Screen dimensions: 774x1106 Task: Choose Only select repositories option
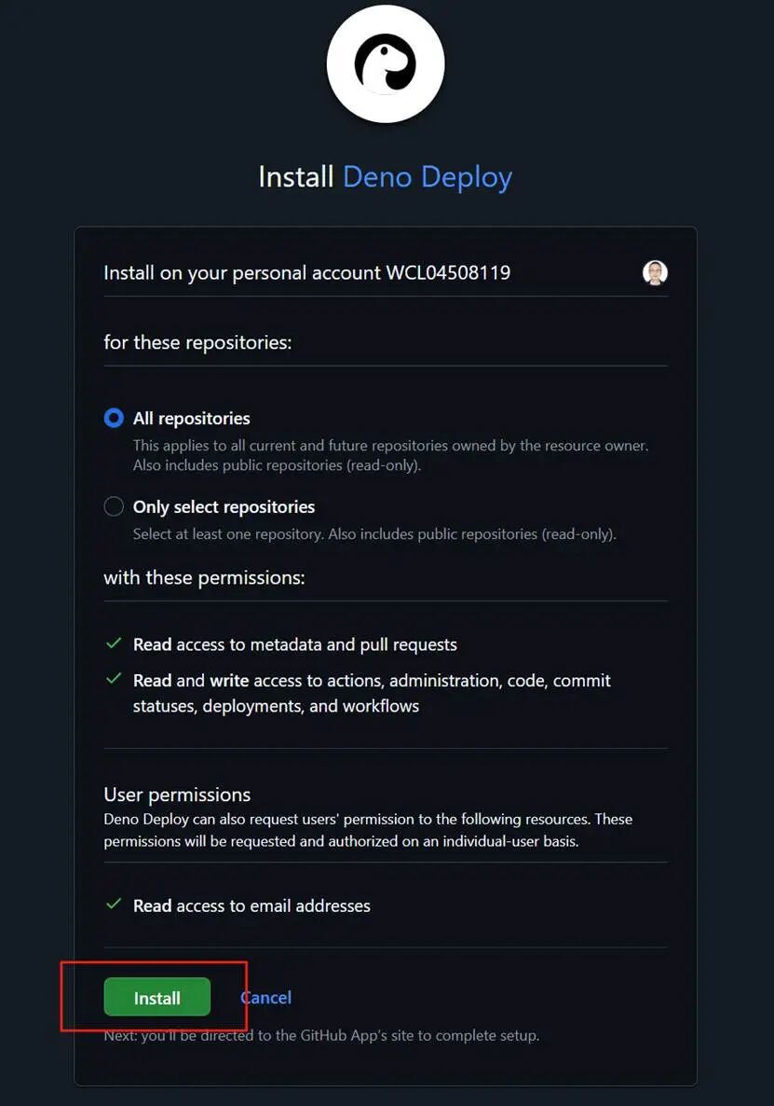point(114,506)
